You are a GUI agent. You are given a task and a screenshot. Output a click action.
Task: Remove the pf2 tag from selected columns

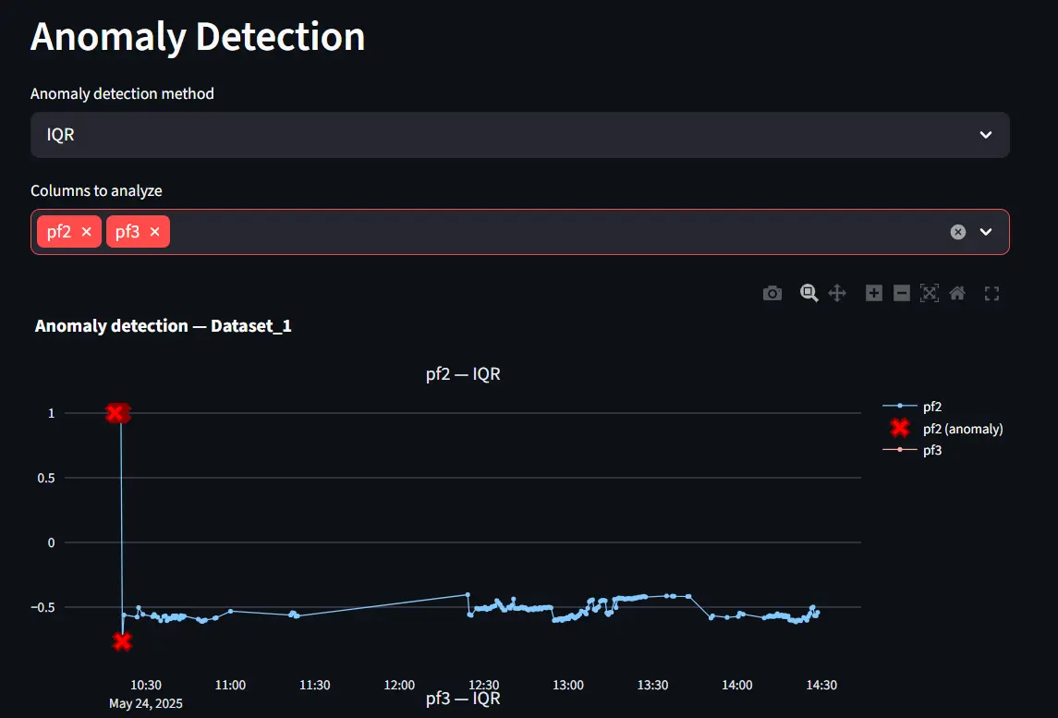(84, 231)
